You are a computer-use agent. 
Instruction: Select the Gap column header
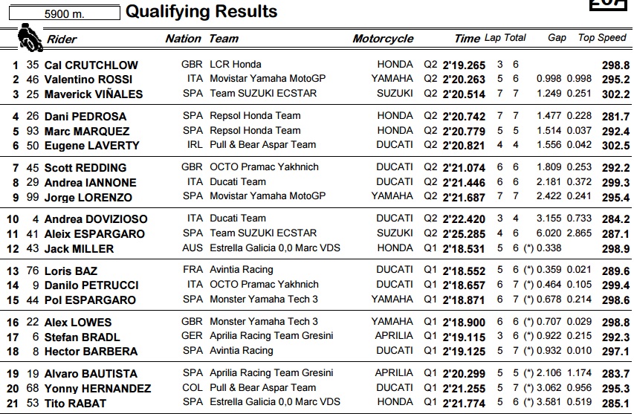click(x=557, y=38)
